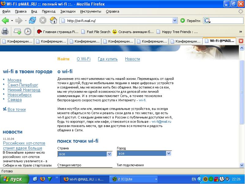Open bookmark Скачать анимации б...
The height and width of the screenshot is (184, 245).
(x=133, y=32)
